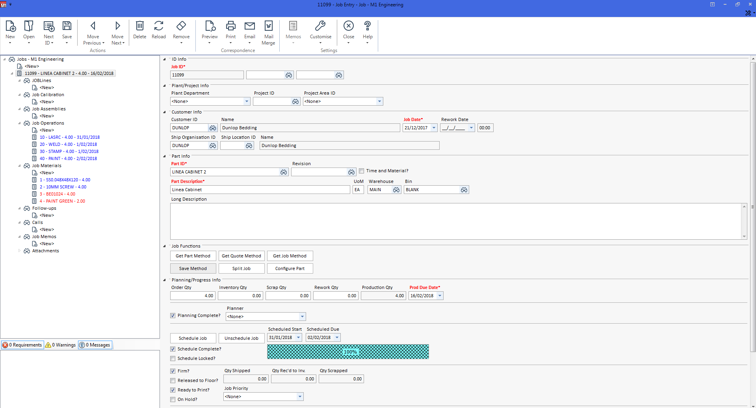Open the Plant Department dropdown

[x=247, y=101]
